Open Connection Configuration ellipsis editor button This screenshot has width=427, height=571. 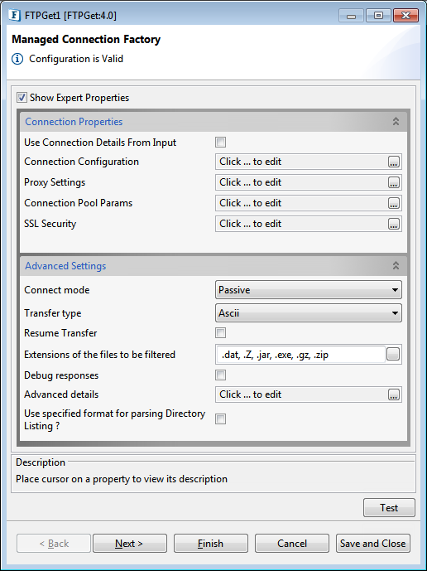point(394,162)
